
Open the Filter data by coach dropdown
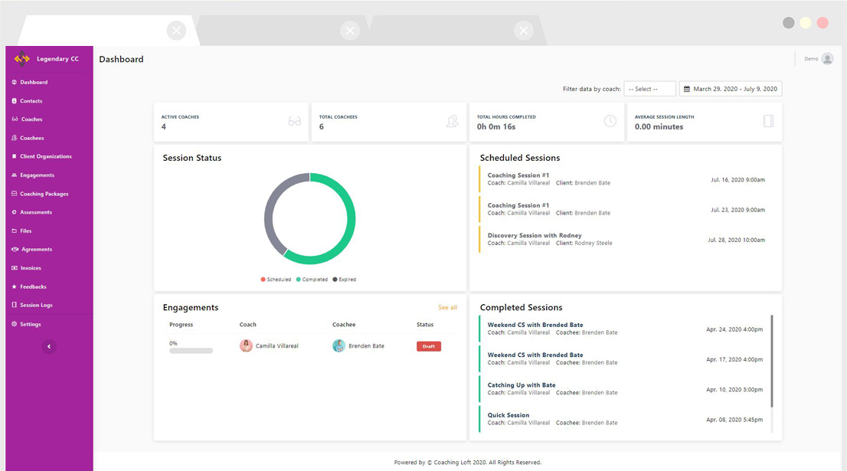pos(649,89)
